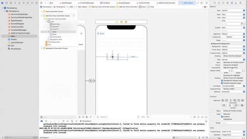Expand the Navigation Controller Scene row
Image resolution: width=247 pixels, height=139 pixels.
point(42,48)
